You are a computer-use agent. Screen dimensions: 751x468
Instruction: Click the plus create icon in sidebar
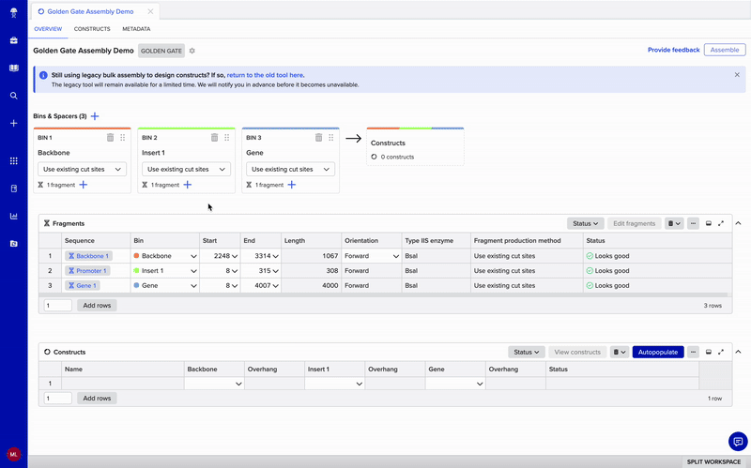click(x=13, y=124)
